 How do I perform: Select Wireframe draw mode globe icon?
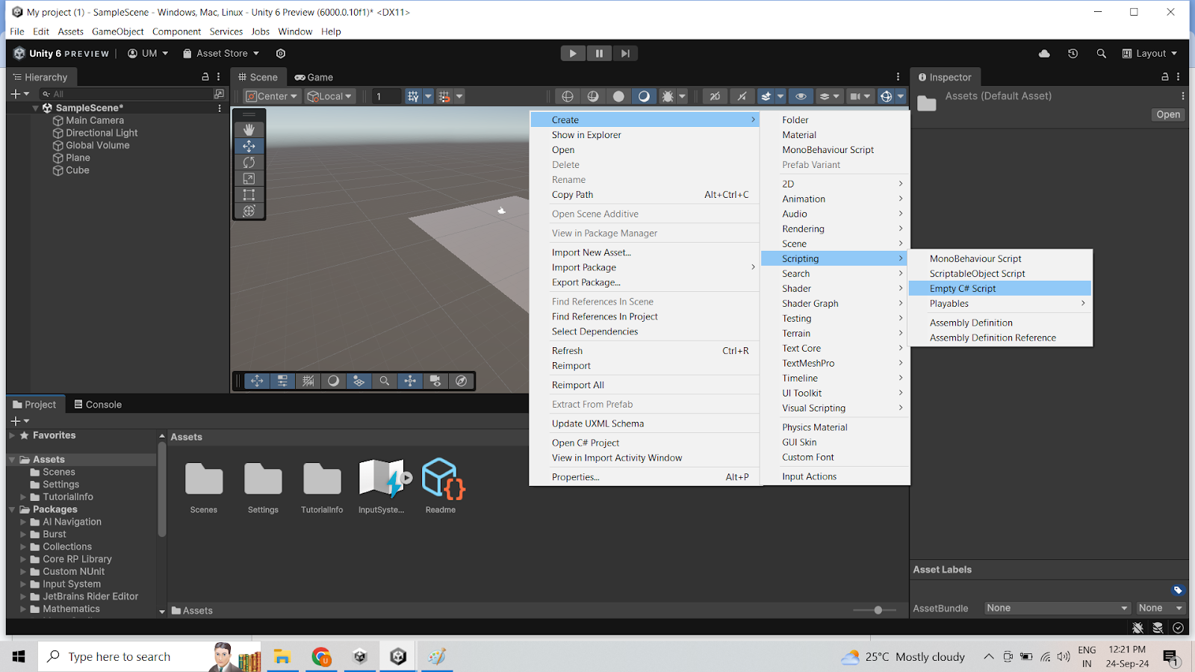[568, 96]
